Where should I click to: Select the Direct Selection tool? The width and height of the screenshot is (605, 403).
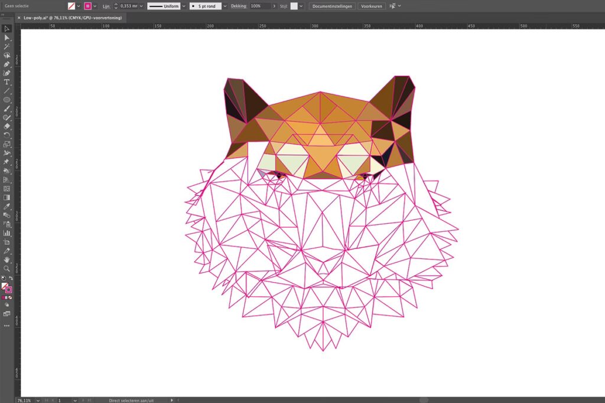(7, 37)
